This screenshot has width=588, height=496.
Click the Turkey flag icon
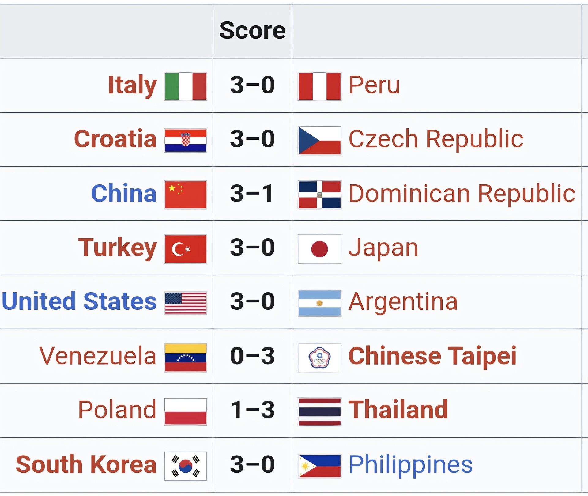(186, 249)
